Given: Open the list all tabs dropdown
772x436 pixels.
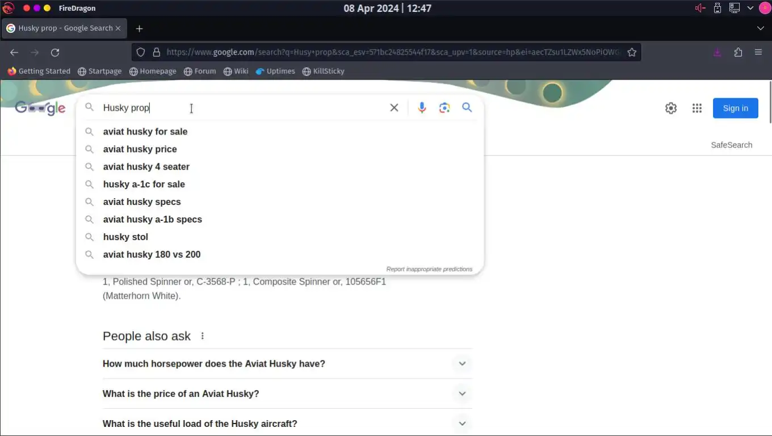Looking at the screenshot, I should point(761,28).
